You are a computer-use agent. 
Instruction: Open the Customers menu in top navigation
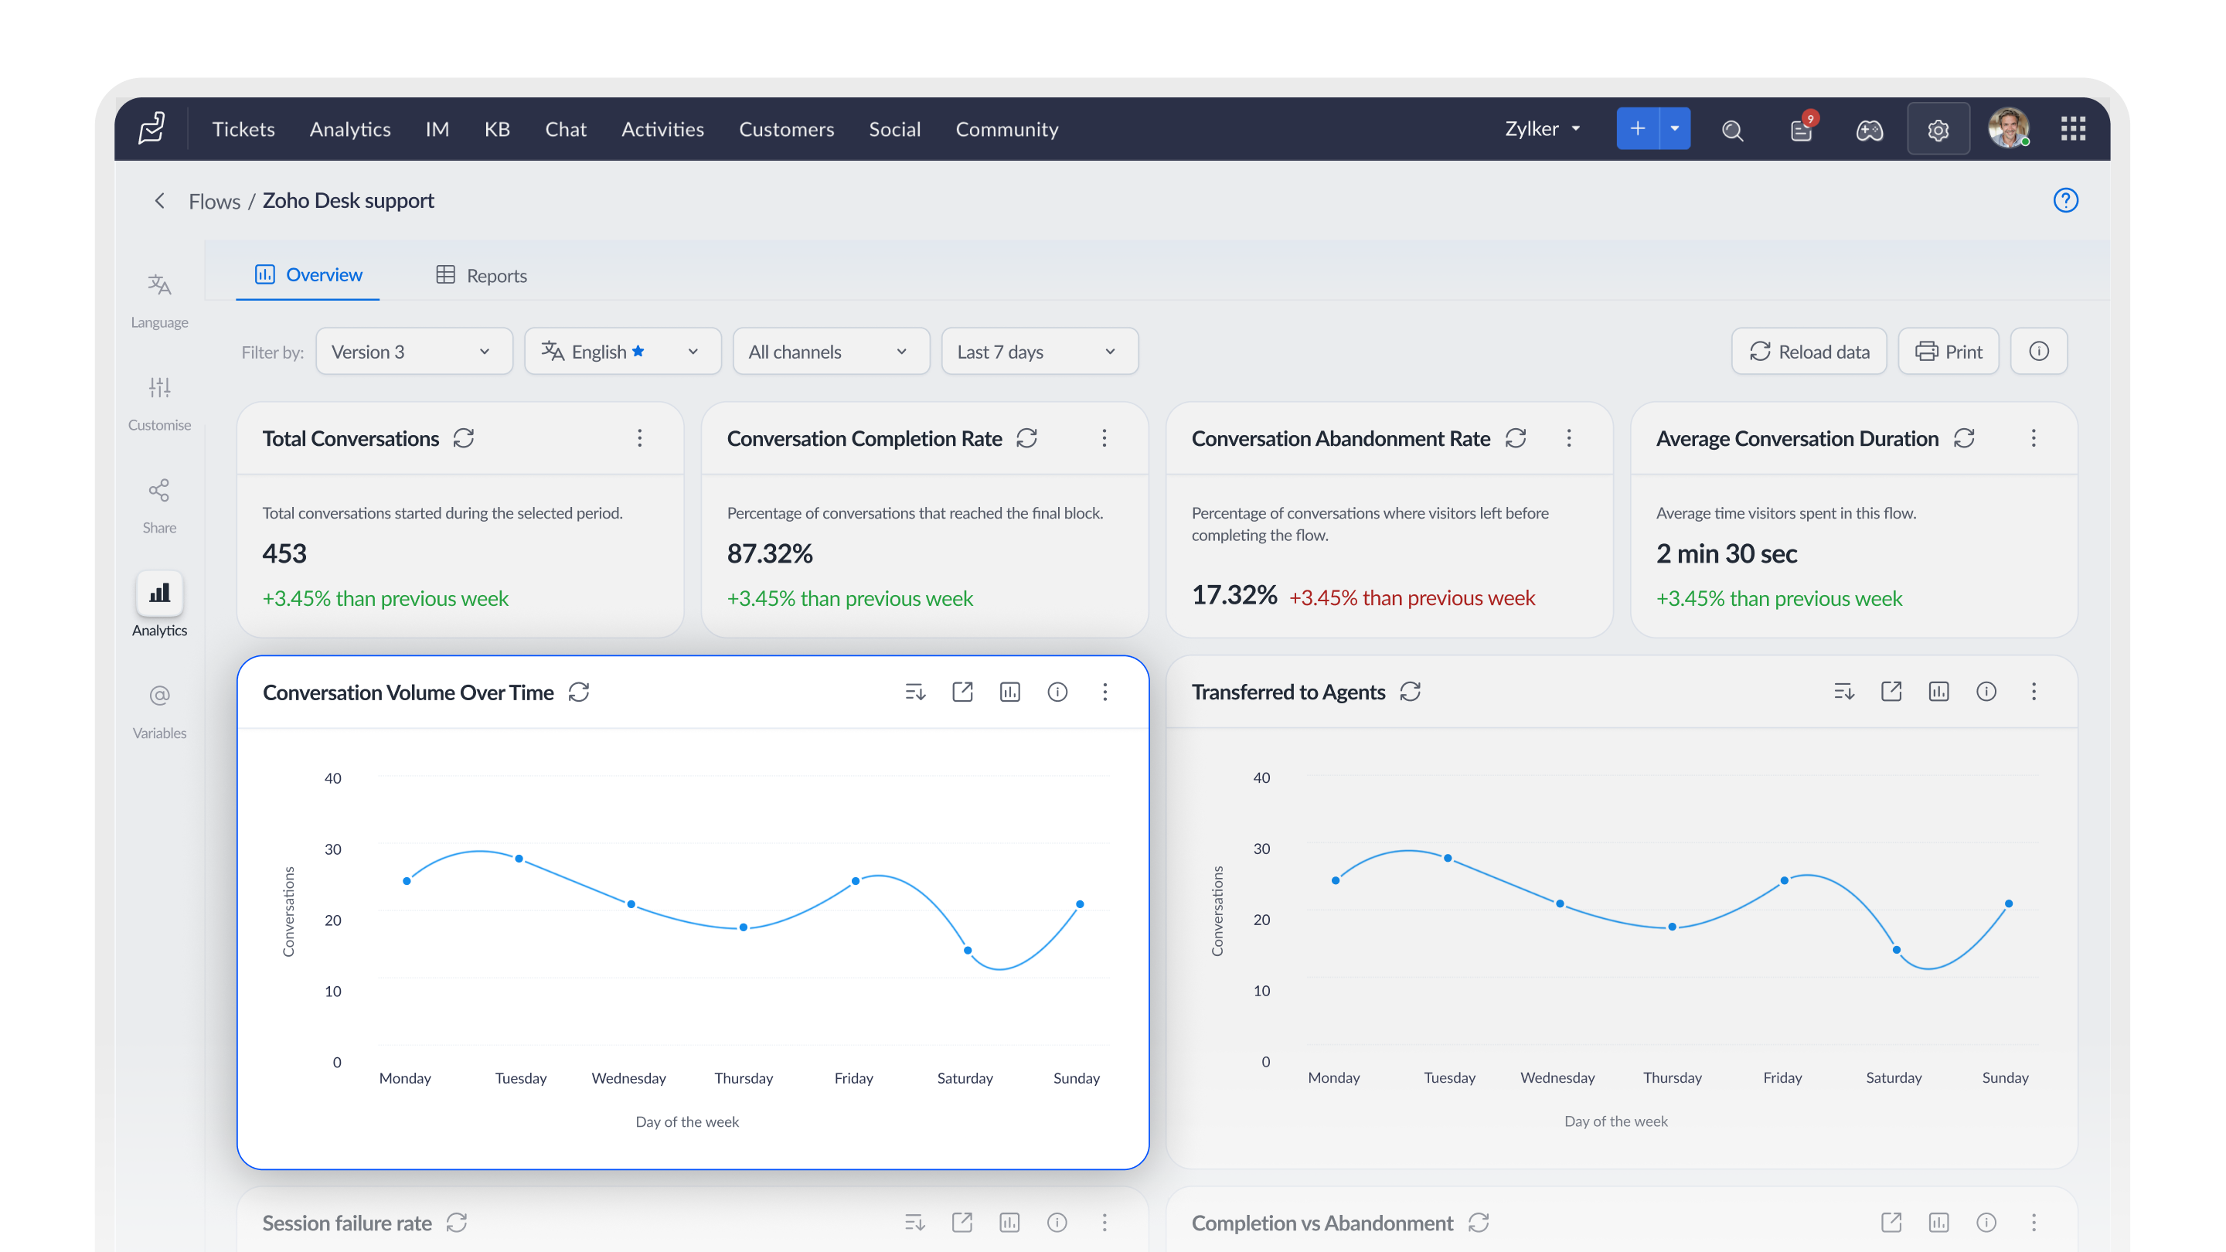click(785, 129)
